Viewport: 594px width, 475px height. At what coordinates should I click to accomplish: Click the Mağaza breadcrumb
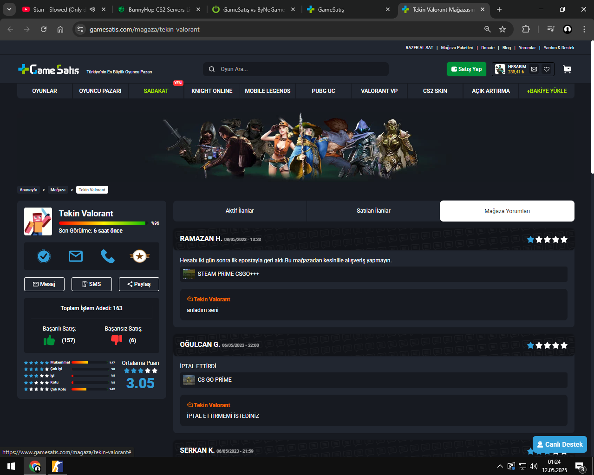coord(58,190)
